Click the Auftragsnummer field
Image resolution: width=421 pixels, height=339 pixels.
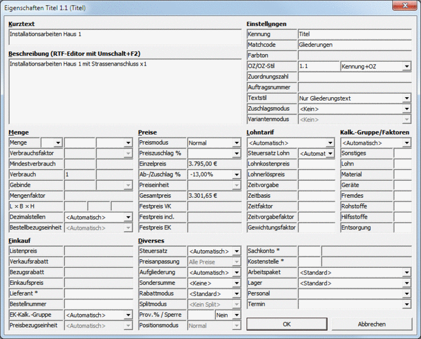point(355,87)
